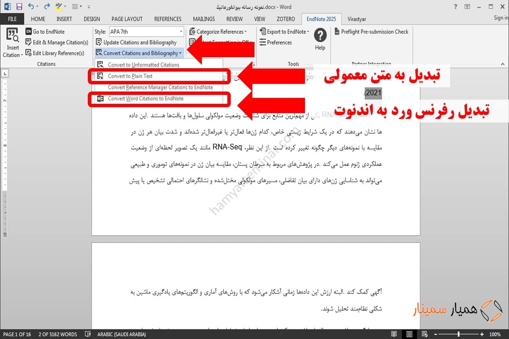Switch to Read Mode view
The width and height of the screenshot is (509, 339).
pos(394,334)
